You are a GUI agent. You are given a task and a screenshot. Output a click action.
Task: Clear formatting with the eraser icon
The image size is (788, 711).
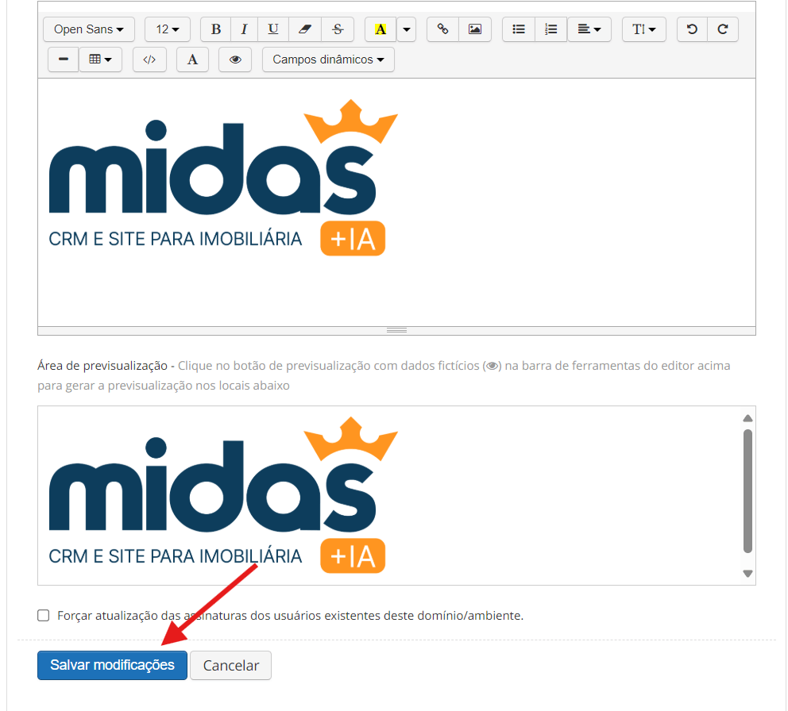click(305, 29)
